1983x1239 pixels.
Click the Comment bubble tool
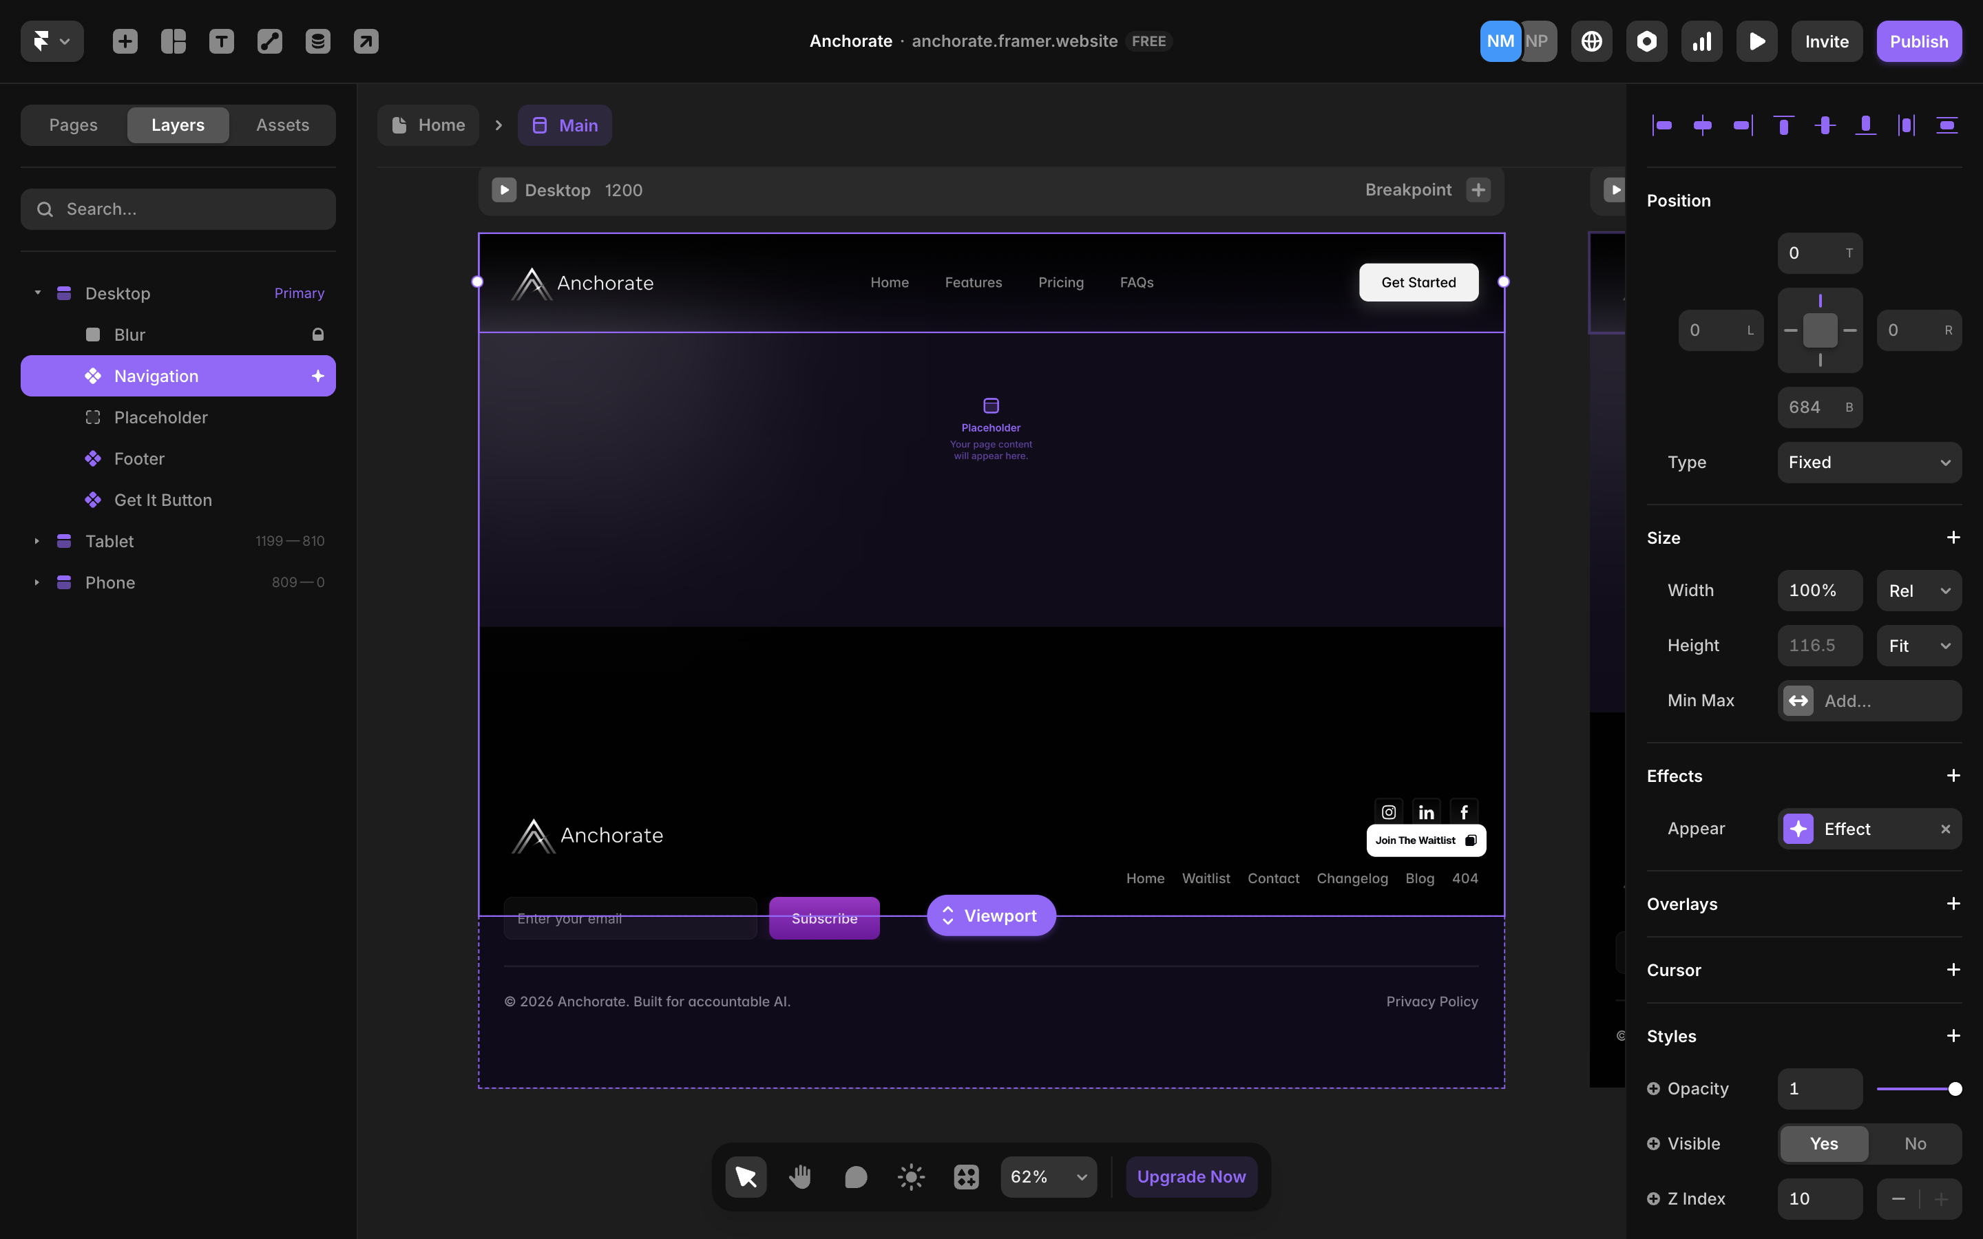(x=855, y=1177)
